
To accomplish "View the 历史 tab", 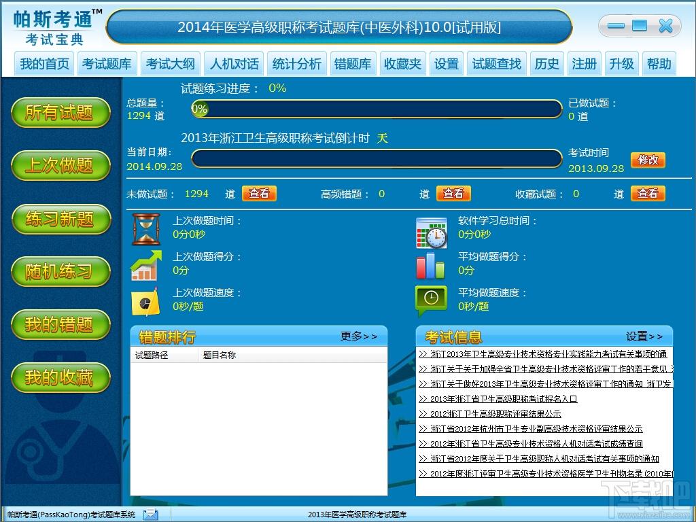I will 547,64.
